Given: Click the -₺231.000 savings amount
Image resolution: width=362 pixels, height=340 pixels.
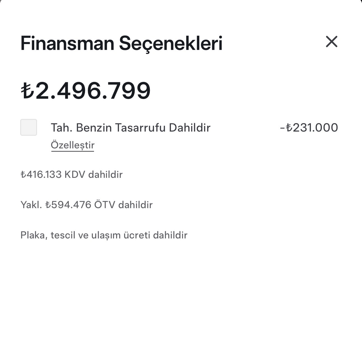Looking at the screenshot, I should point(309,128).
